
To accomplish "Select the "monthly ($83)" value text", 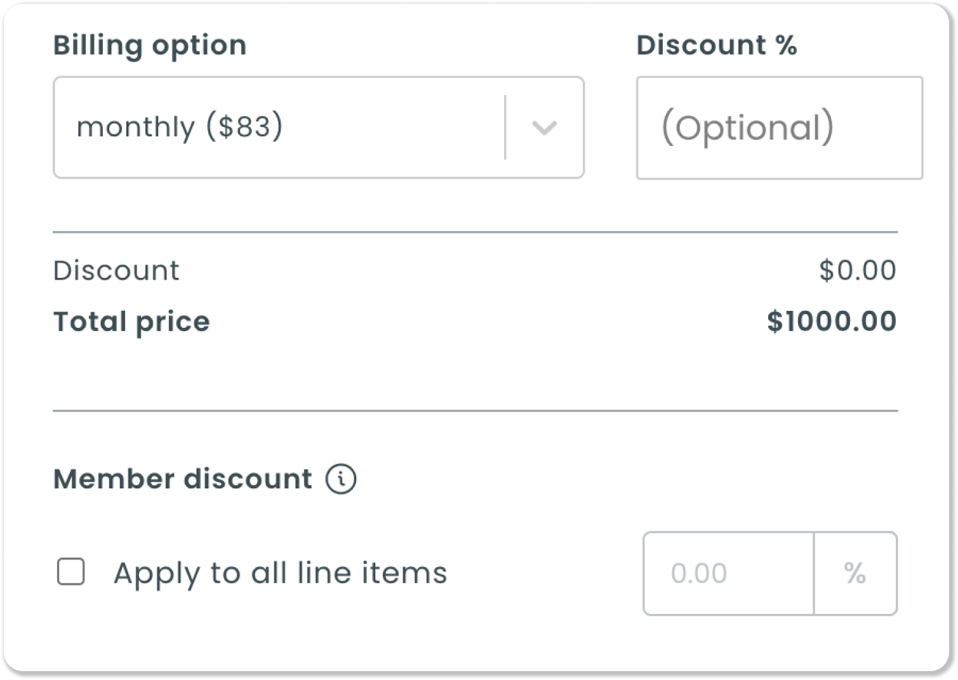I will [x=180, y=127].
